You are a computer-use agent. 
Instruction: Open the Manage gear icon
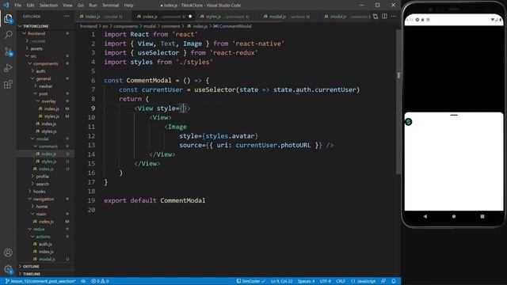coord(8,269)
